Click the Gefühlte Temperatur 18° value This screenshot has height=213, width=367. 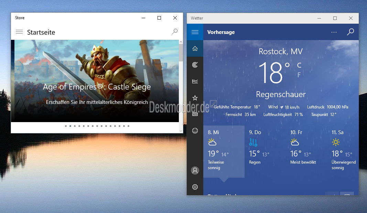[x=237, y=107]
